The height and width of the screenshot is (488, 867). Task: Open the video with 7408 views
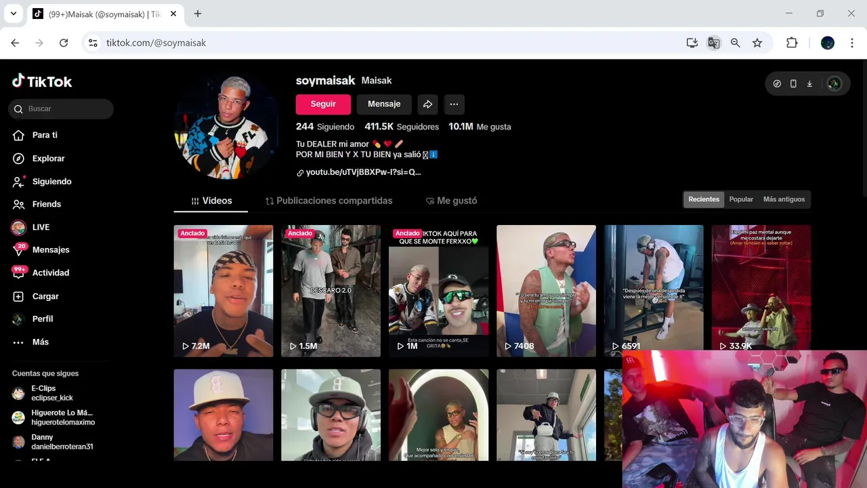click(546, 291)
